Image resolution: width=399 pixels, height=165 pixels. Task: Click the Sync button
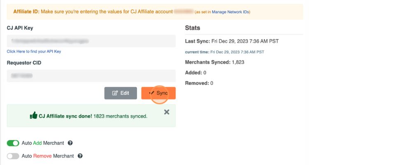[158, 93]
